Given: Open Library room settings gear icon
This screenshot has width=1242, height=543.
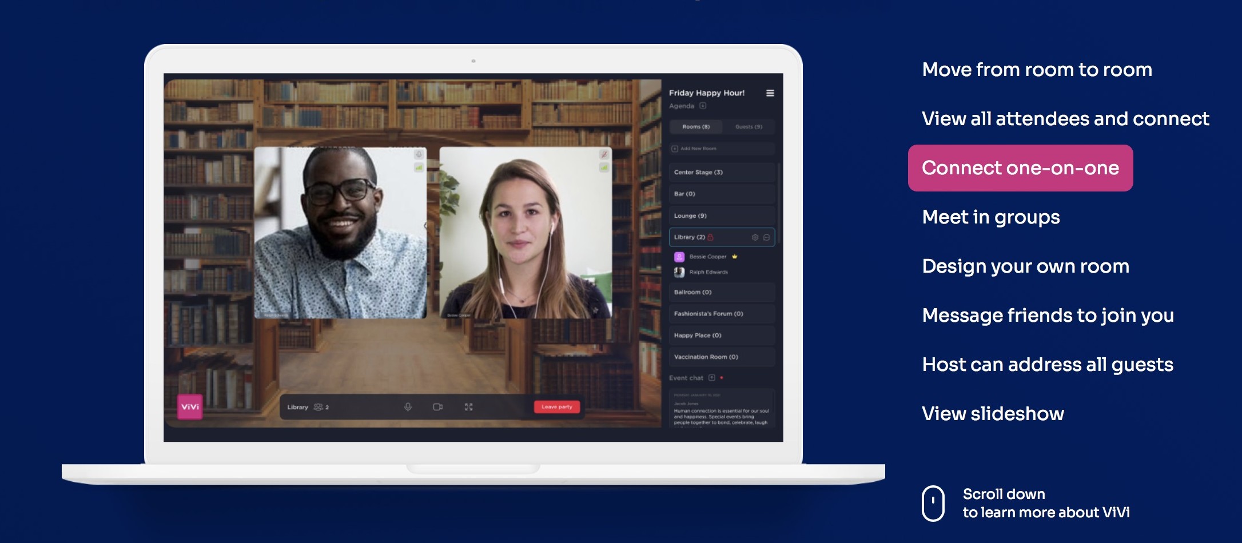Looking at the screenshot, I should point(755,237).
